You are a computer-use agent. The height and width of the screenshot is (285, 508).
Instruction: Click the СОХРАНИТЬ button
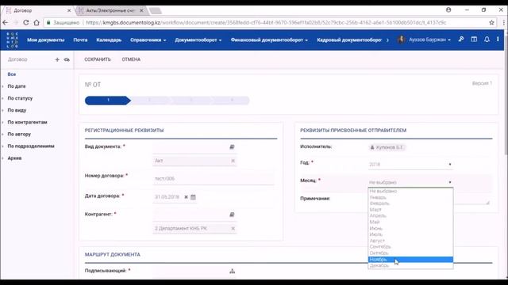pyautogui.click(x=98, y=59)
